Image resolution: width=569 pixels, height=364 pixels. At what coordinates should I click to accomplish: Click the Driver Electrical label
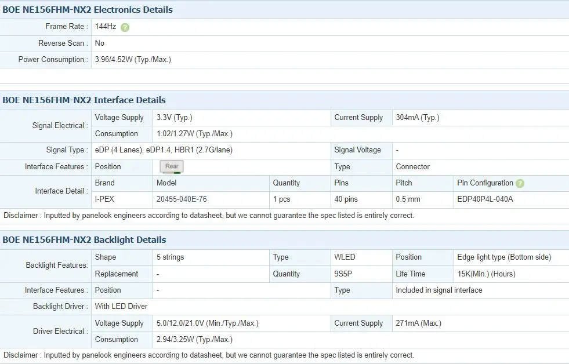click(60, 332)
